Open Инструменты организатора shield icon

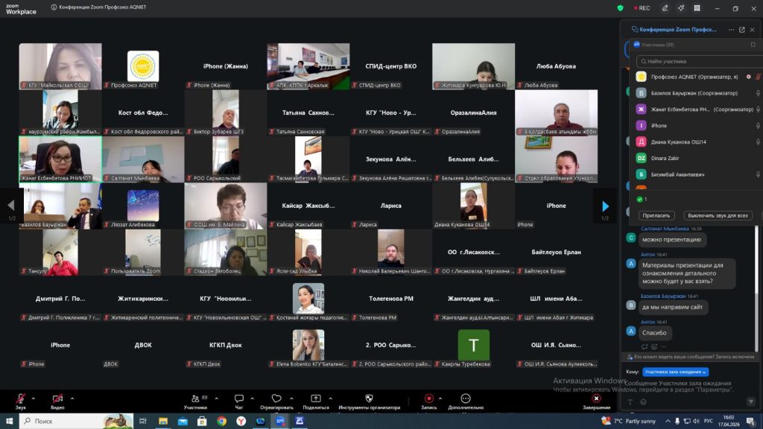click(369, 399)
